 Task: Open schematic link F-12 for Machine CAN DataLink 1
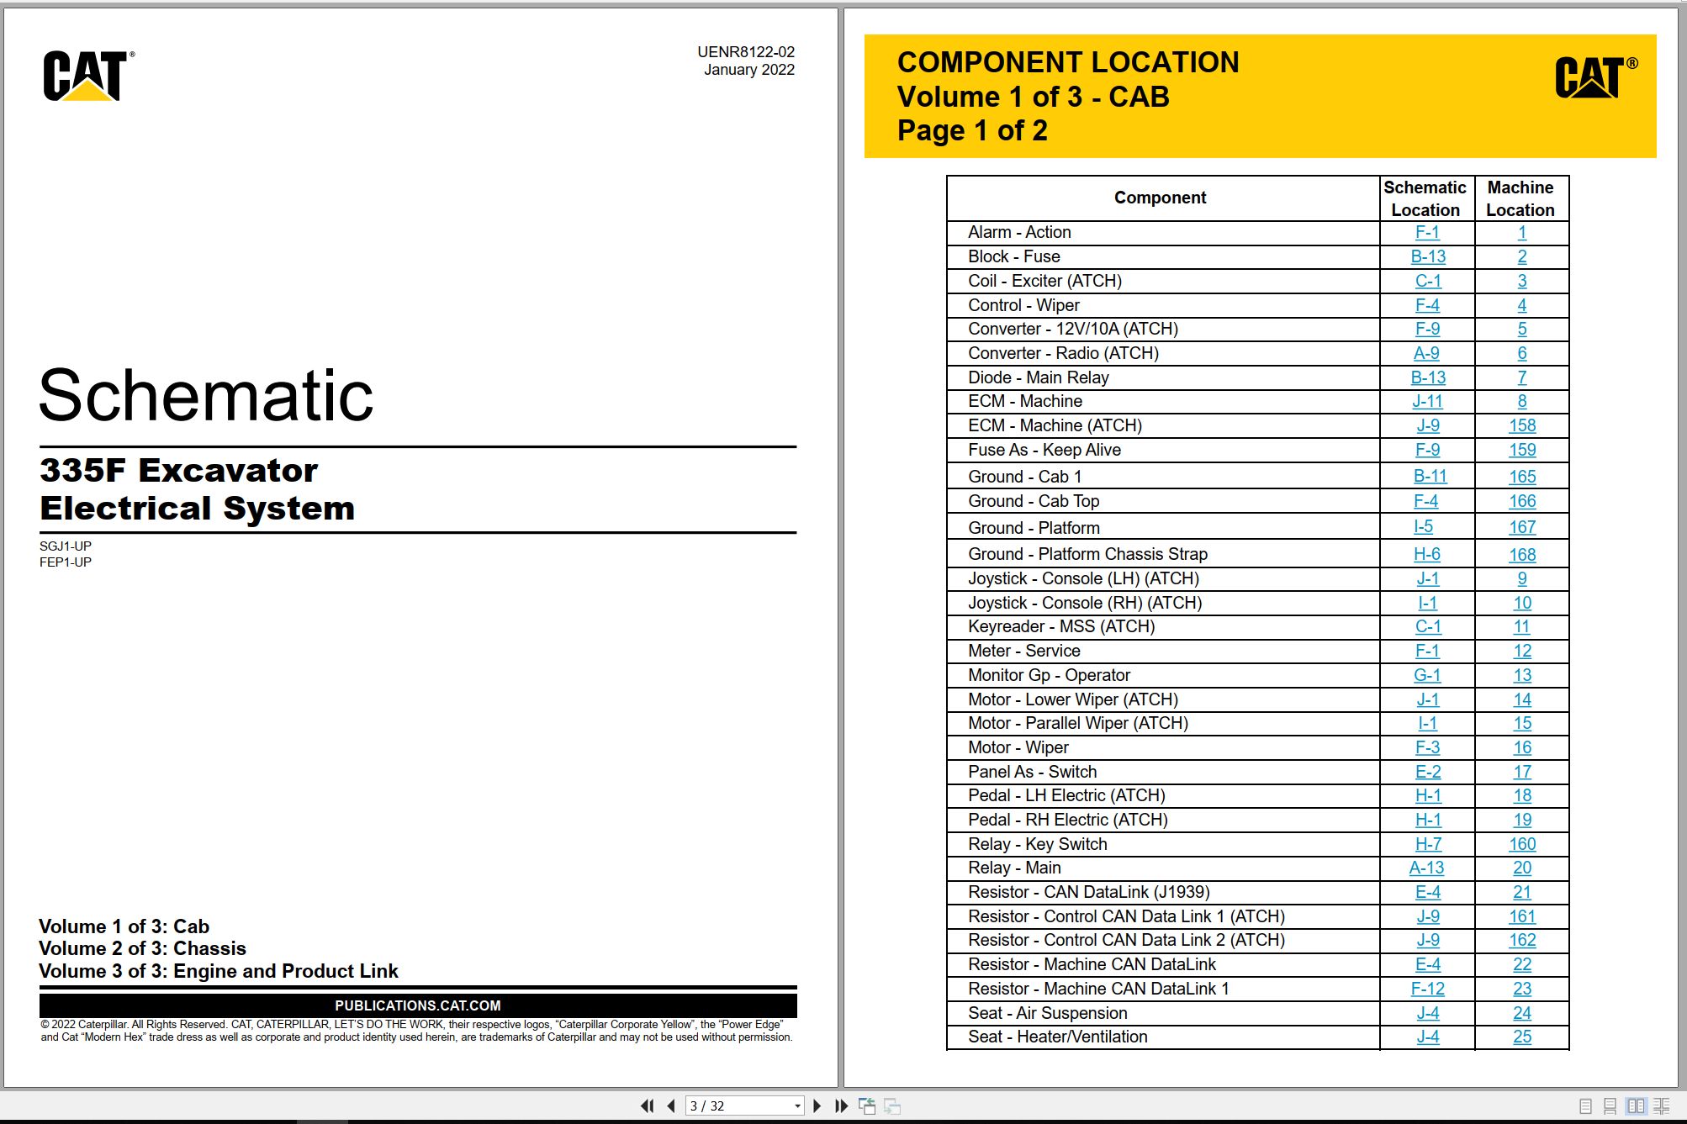pos(1427,989)
